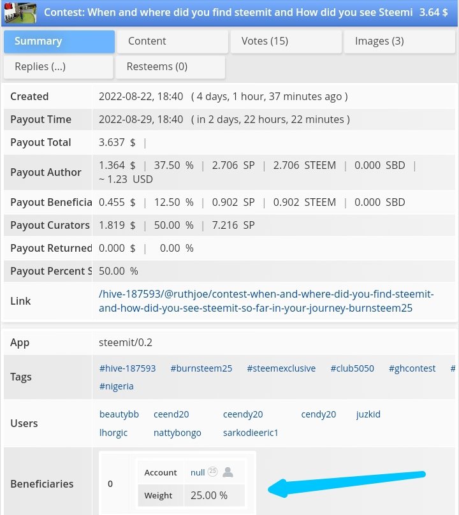Click the 3.64 $ payout in the header
The image size is (459, 515).
[x=433, y=13]
